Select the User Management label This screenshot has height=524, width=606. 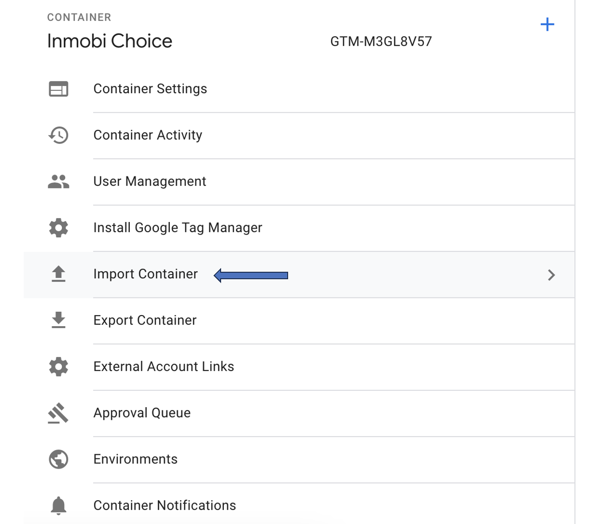pyautogui.click(x=150, y=181)
